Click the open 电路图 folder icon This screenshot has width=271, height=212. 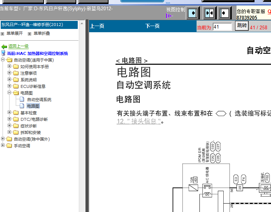coord(16,93)
